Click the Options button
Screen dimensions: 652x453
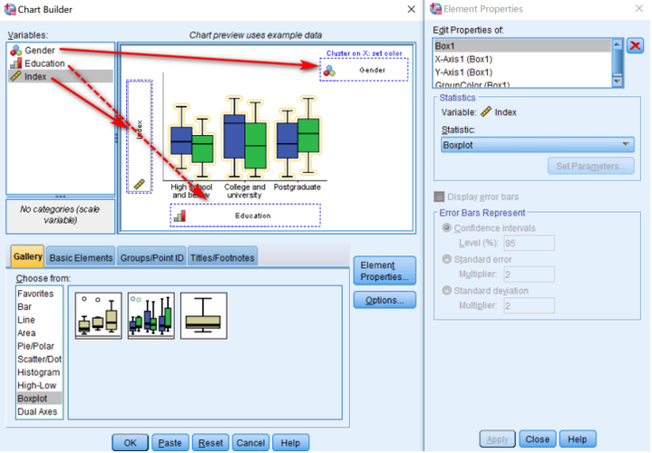pyautogui.click(x=384, y=300)
